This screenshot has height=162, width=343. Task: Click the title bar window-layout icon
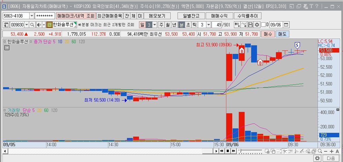(x=292, y=6)
